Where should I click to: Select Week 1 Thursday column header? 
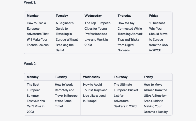pyautogui.click(x=125, y=16)
